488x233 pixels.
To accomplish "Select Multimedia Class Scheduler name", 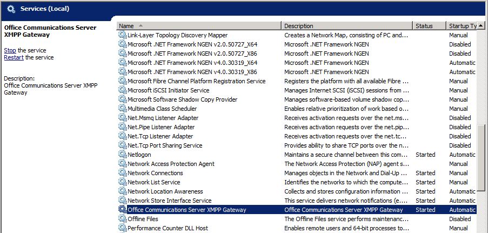I will click(x=162, y=109).
